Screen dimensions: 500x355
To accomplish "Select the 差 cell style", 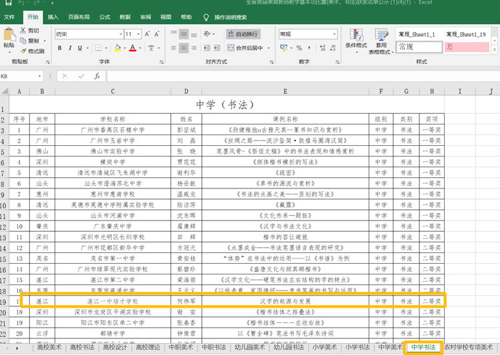I will click(x=467, y=47).
